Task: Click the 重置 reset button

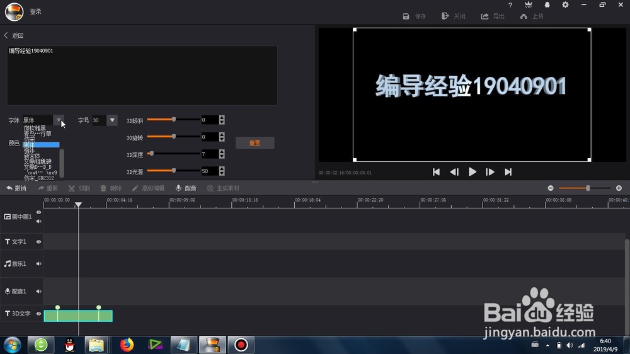Action: point(255,143)
